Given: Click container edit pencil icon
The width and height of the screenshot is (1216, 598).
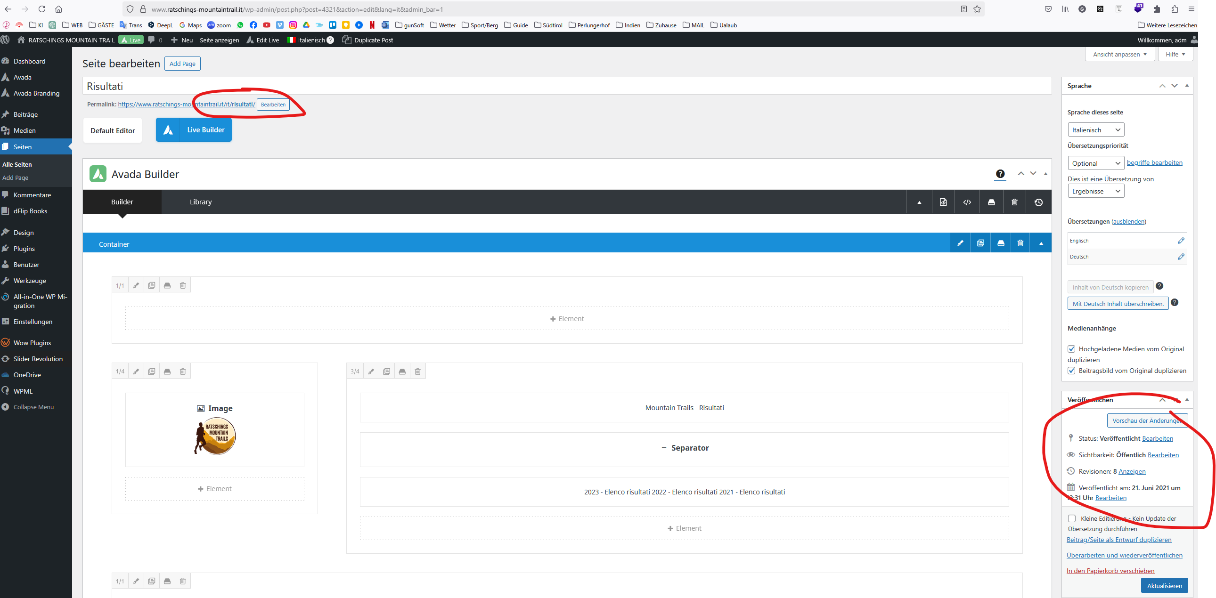Looking at the screenshot, I should tap(960, 243).
